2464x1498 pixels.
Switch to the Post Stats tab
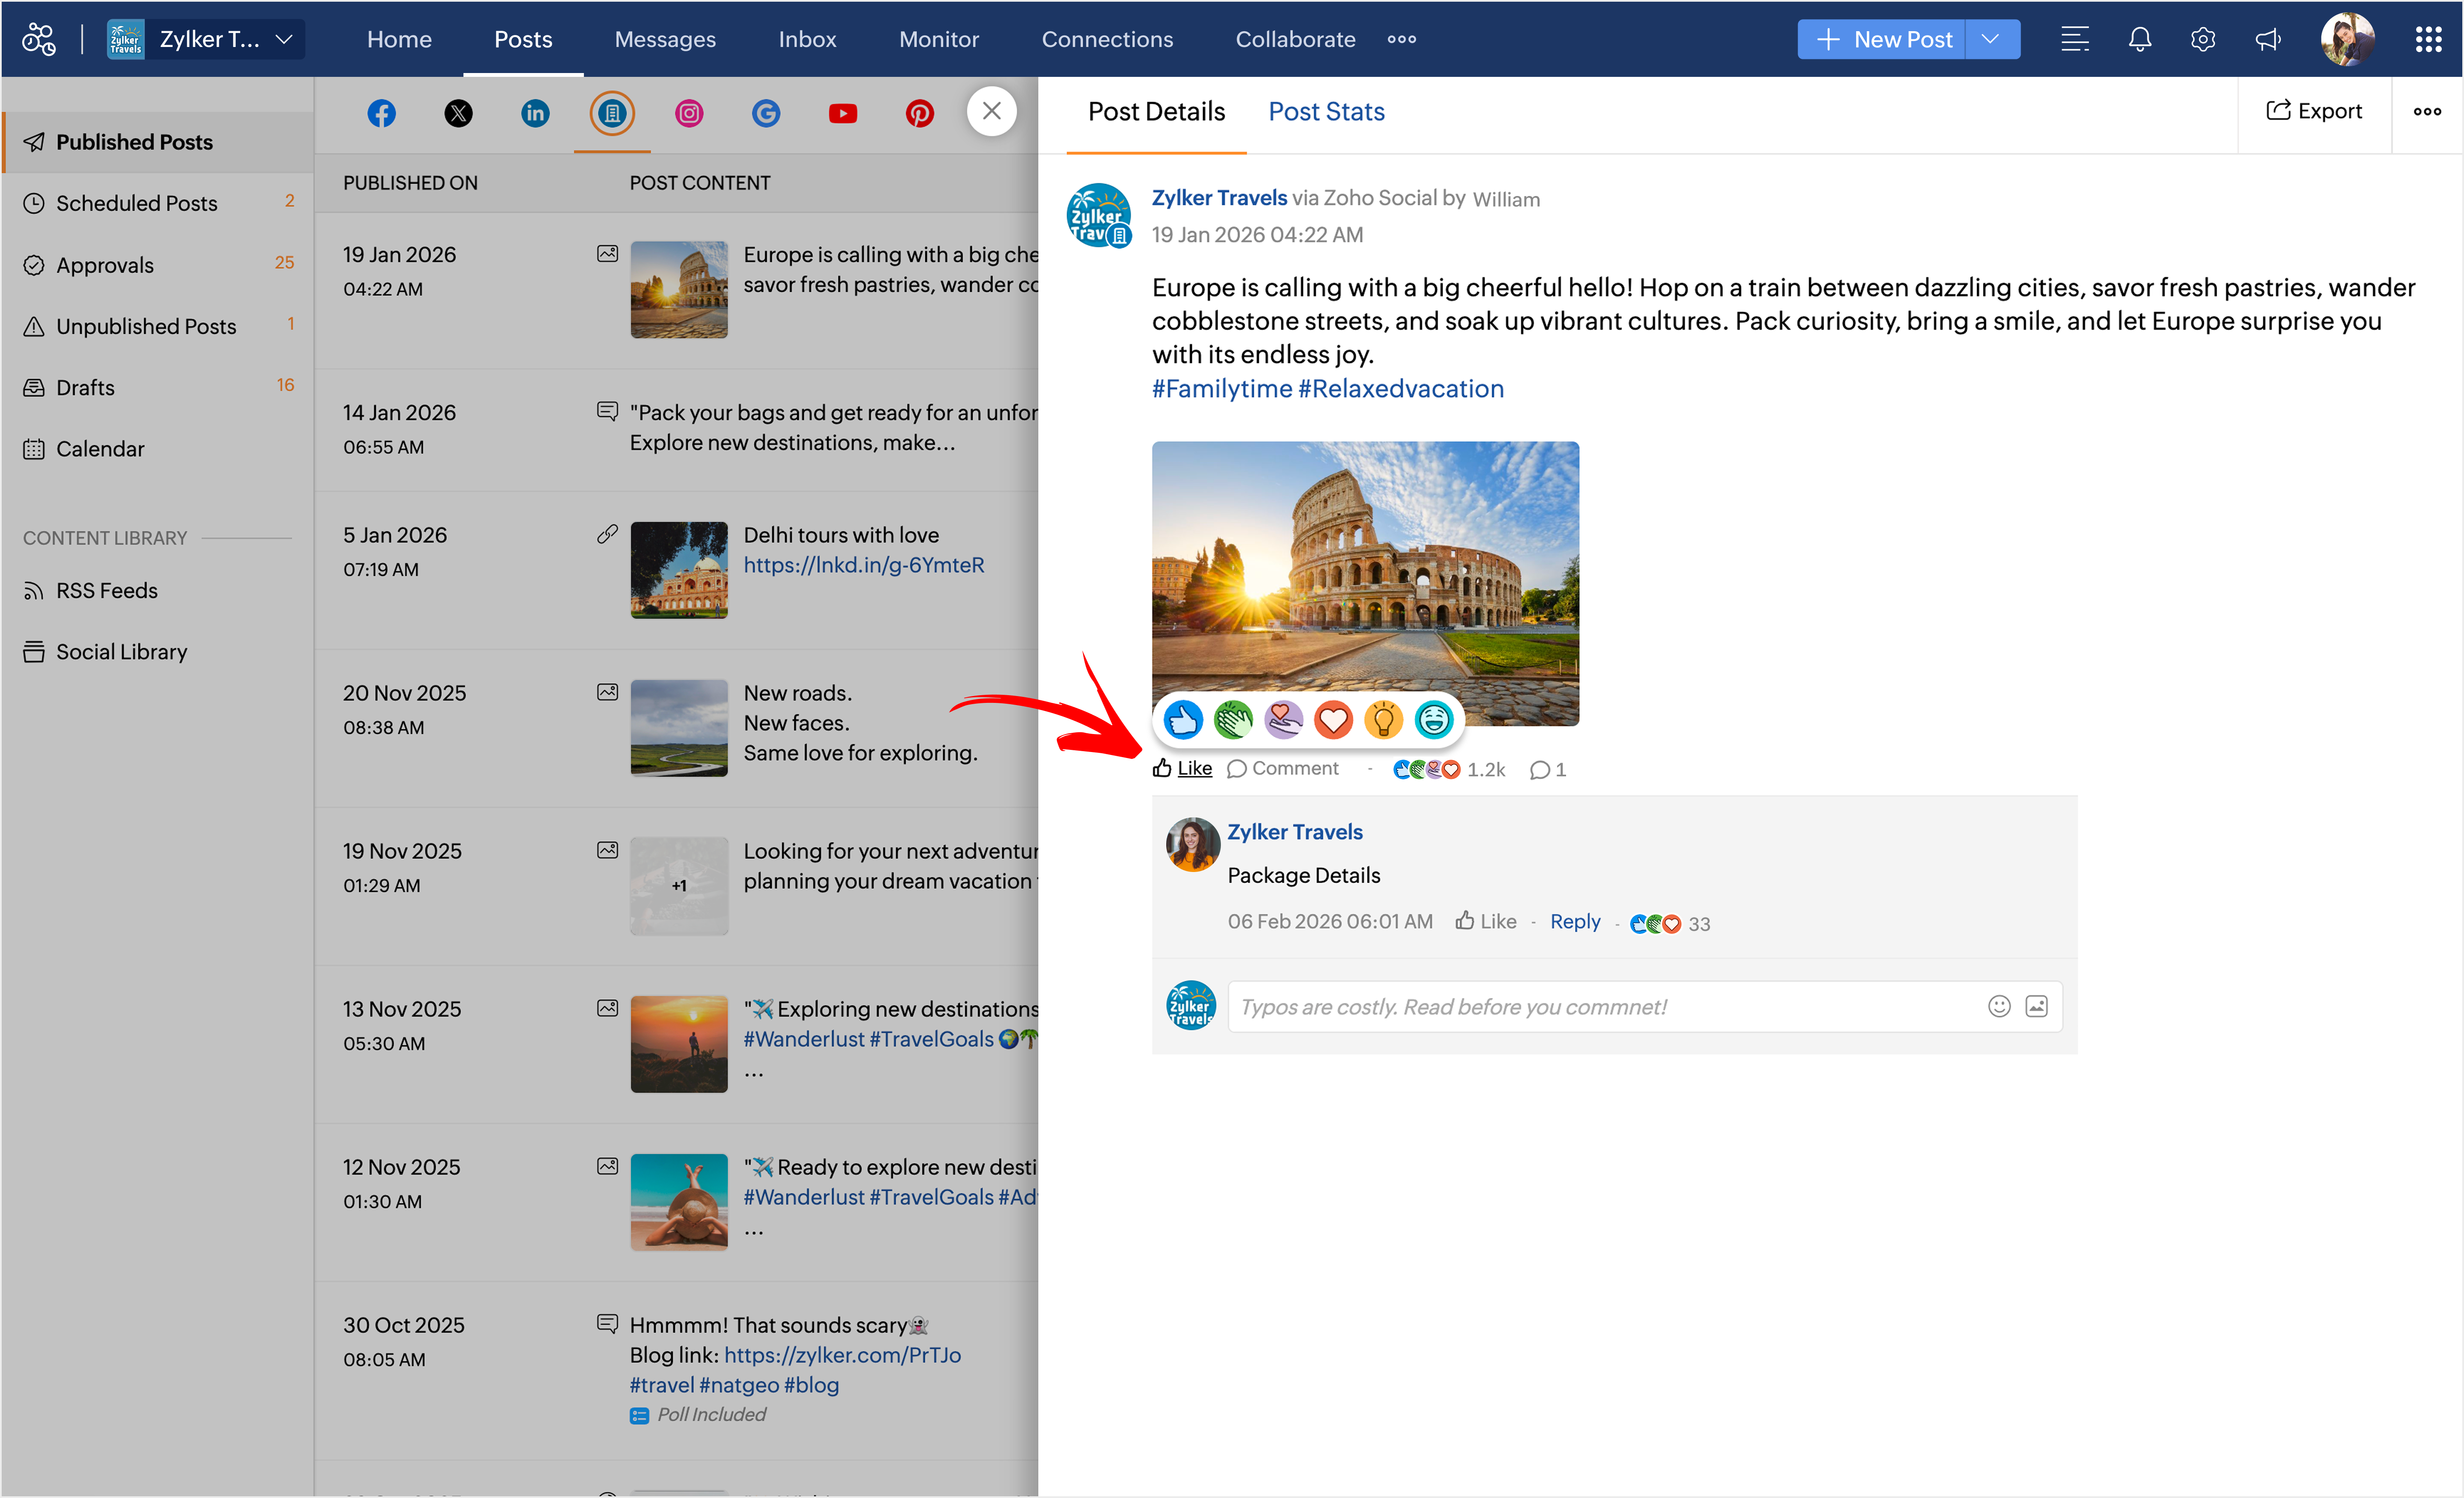(1326, 111)
